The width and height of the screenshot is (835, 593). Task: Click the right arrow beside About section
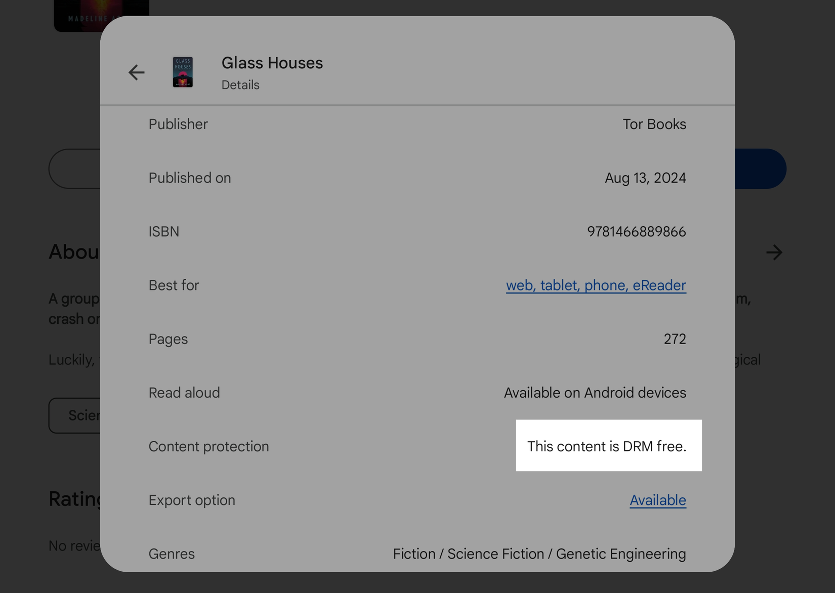click(774, 252)
